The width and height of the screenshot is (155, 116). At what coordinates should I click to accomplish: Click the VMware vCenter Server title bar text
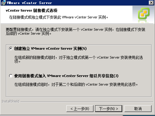[29, 3]
